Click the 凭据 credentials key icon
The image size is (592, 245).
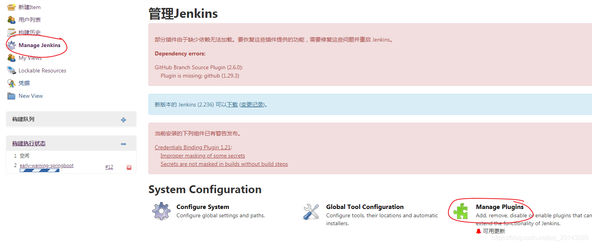tap(11, 83)
